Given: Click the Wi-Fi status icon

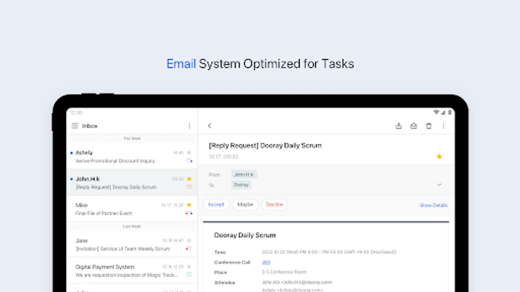Looking at the screenshot, I should point(436,112).
